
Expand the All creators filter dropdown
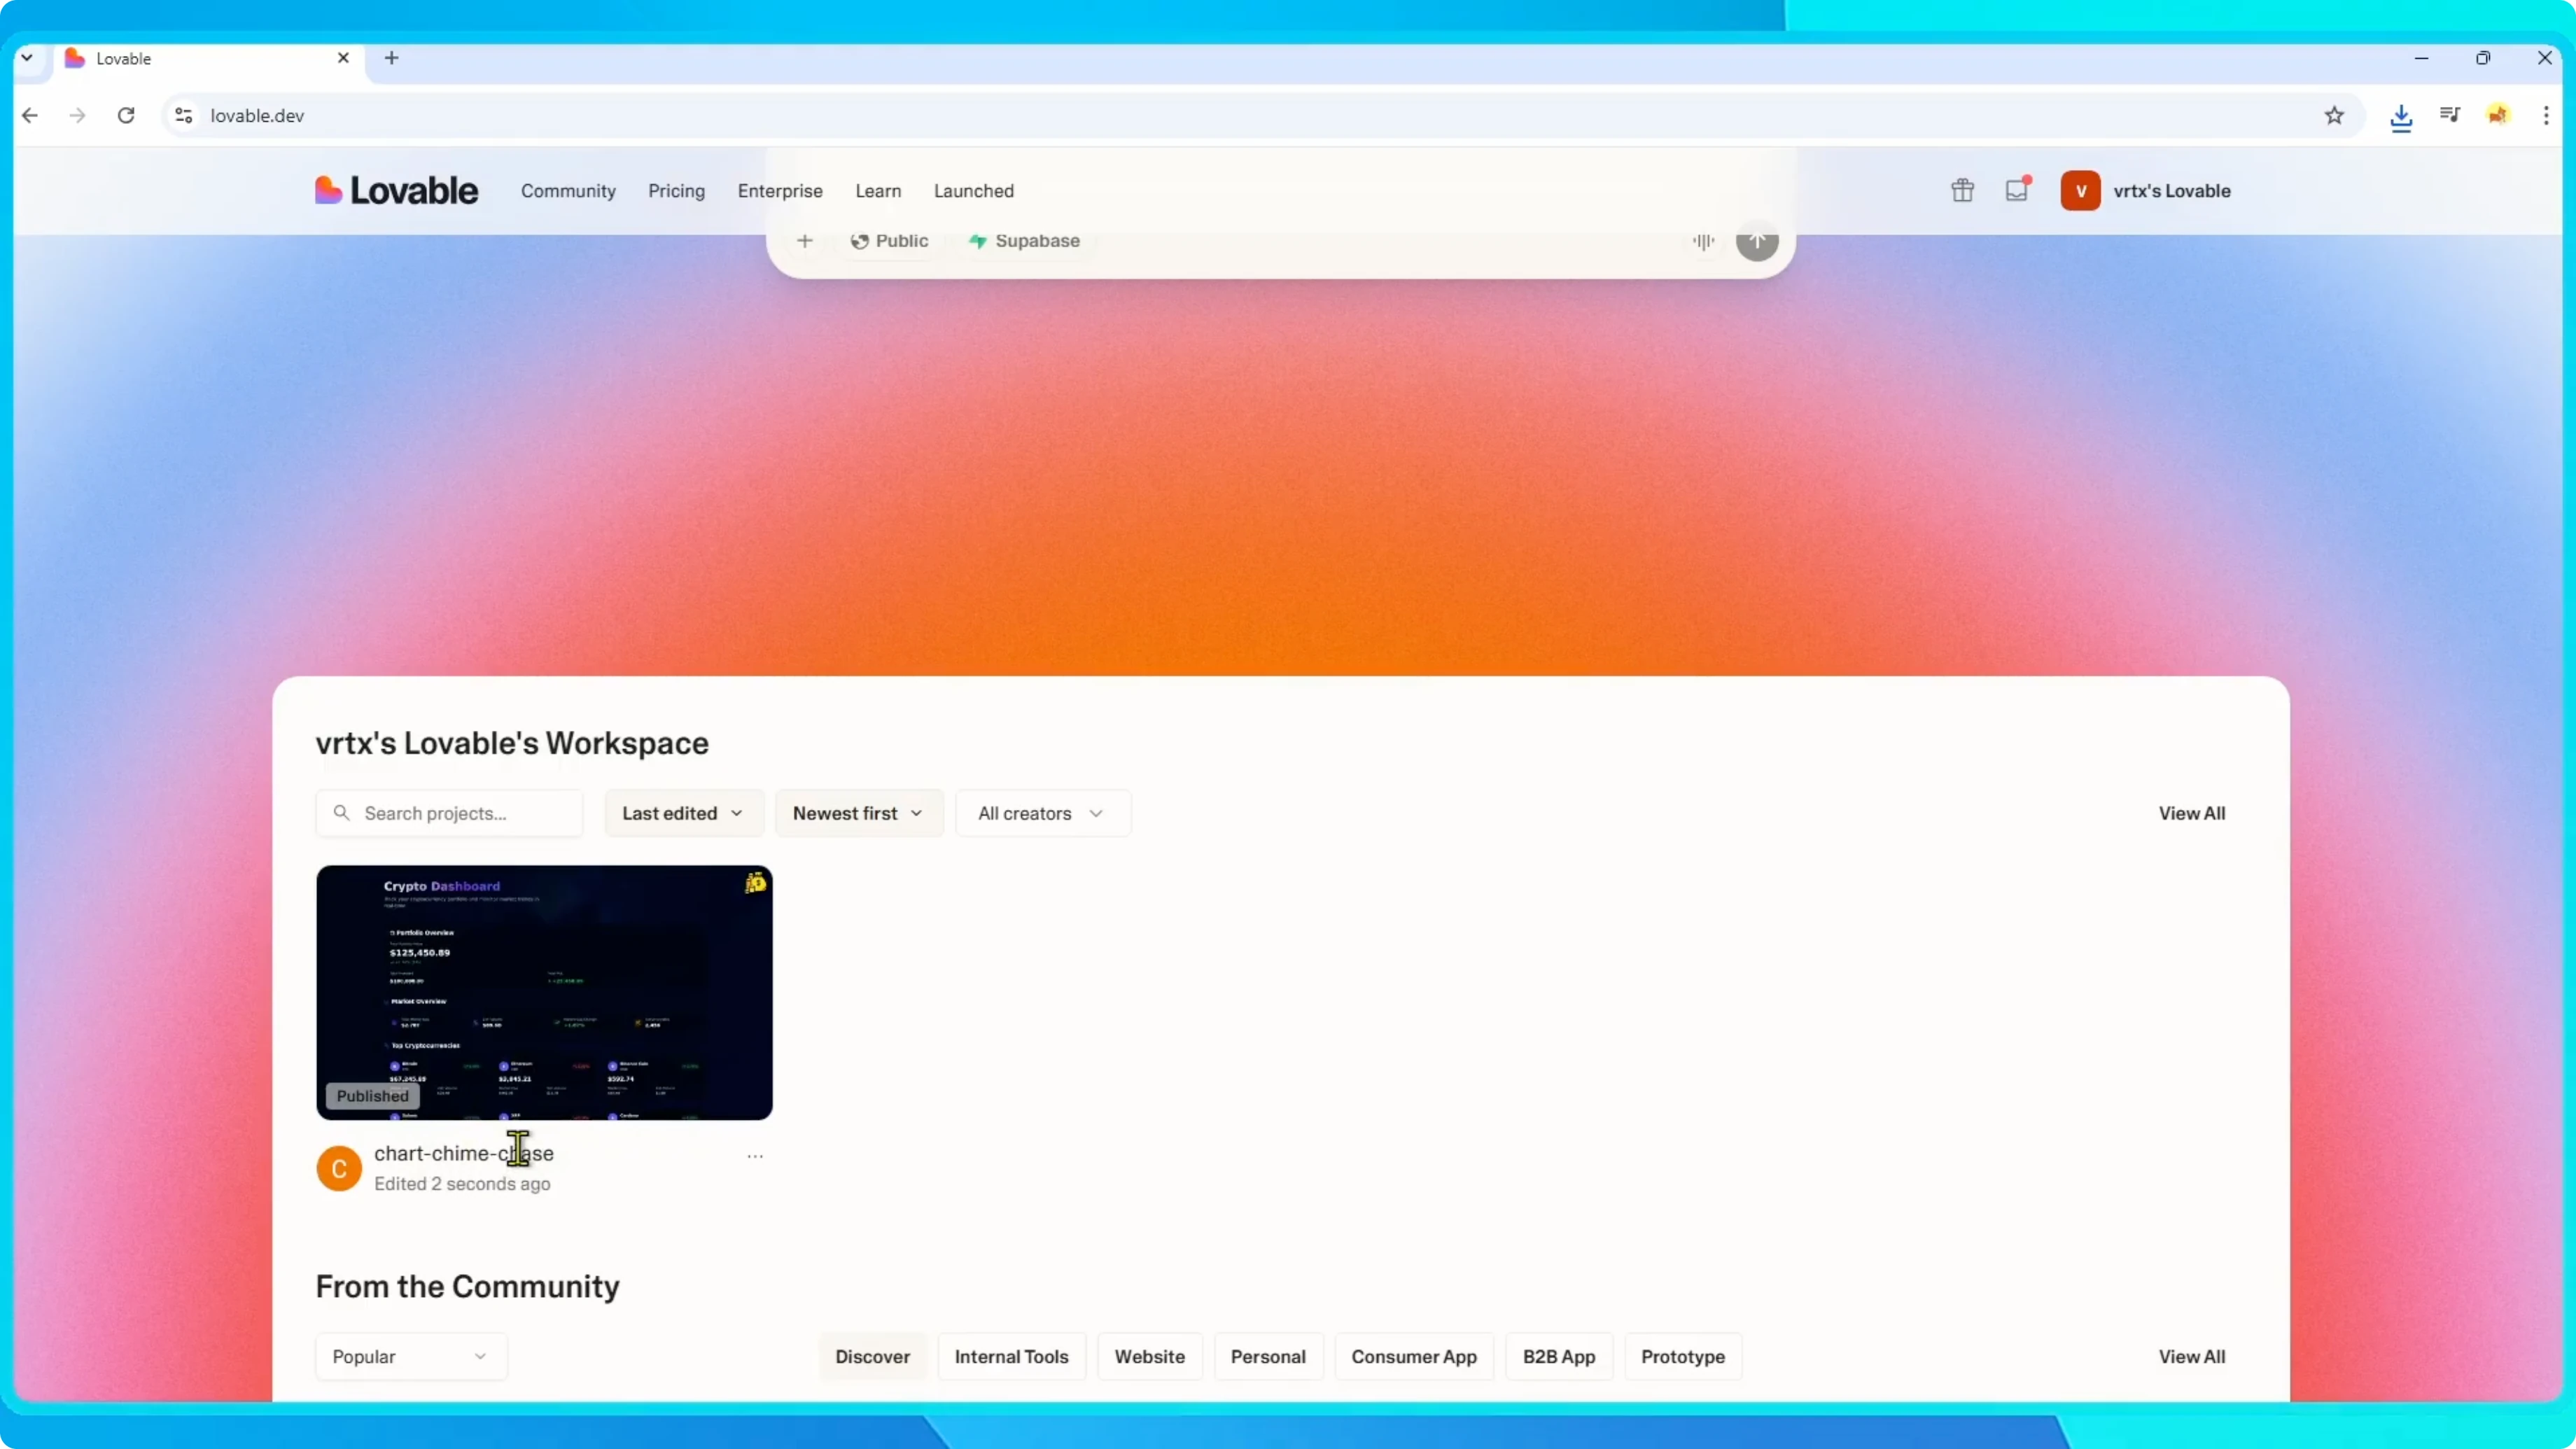click(1043, 813)
